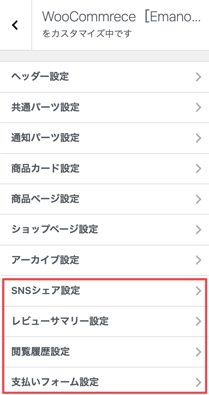Click the arrow icon on 商品カード設定 row
Viewport: 209px width, 395px height.
pyautogui.click(x=199, y=168)
